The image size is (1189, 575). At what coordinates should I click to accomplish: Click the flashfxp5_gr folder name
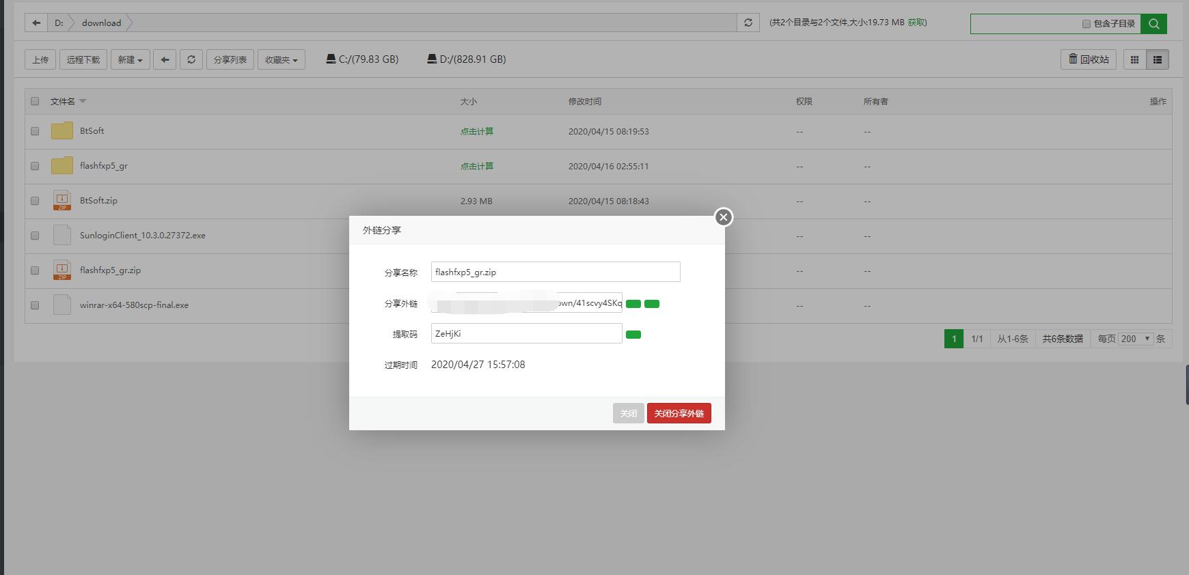point(103,166)
